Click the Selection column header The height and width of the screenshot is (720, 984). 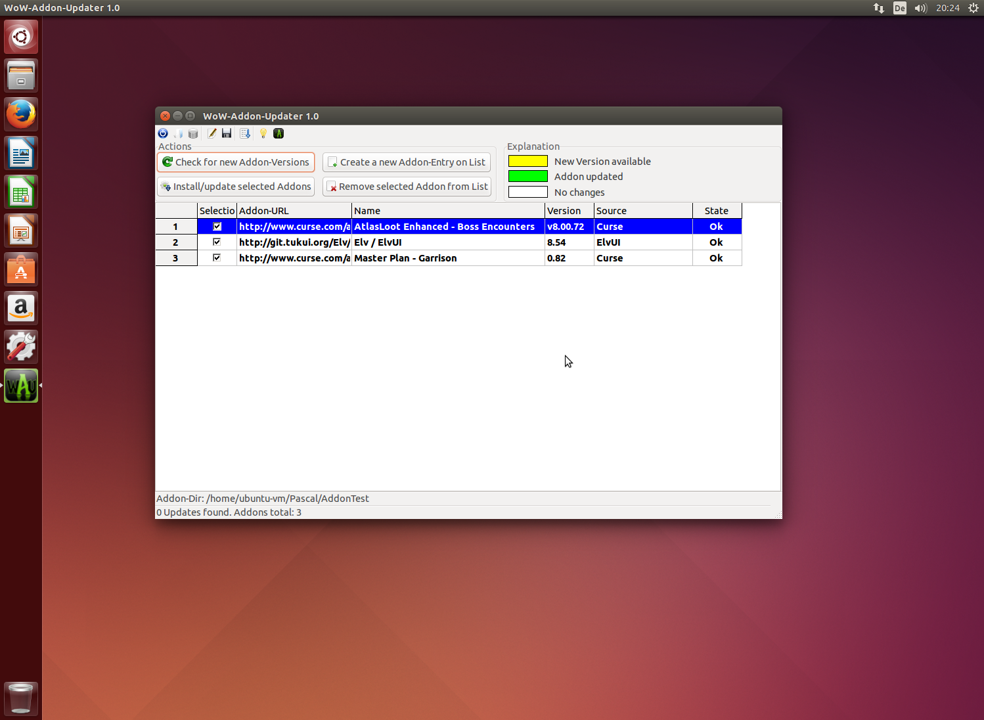tap(217, 211)
